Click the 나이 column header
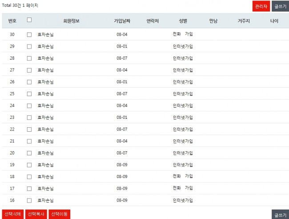This screenshot has width=289, height=219. [274, 21]
